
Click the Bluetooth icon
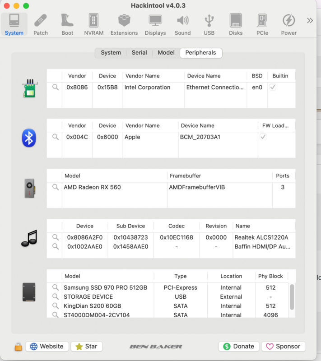(x=29, y=138)
